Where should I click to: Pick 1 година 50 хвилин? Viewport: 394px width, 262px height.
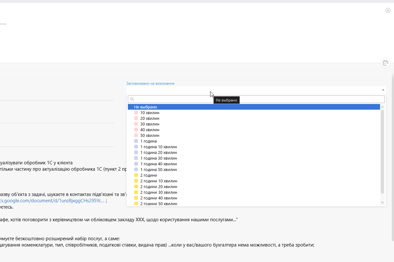coord(254,169)
